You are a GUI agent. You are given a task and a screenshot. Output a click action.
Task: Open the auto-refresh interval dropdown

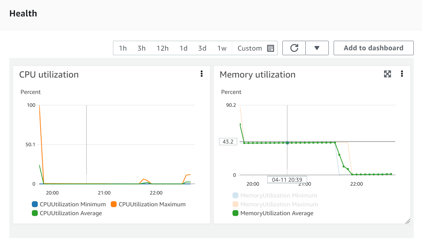[317, 48]
